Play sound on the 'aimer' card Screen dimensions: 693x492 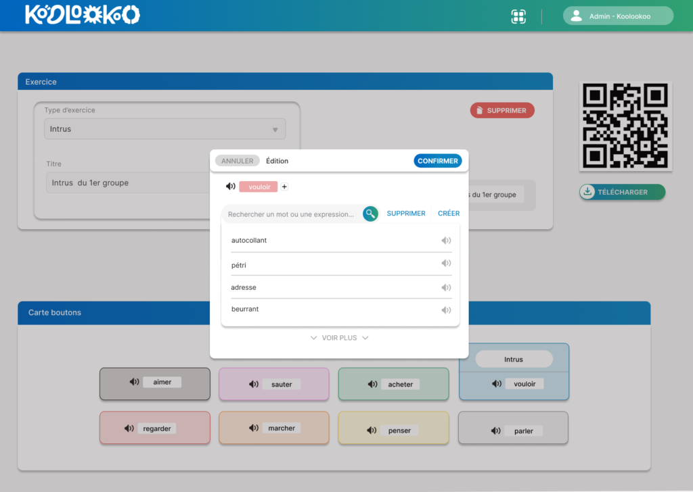pyautogui.click(x=134, y=382)
